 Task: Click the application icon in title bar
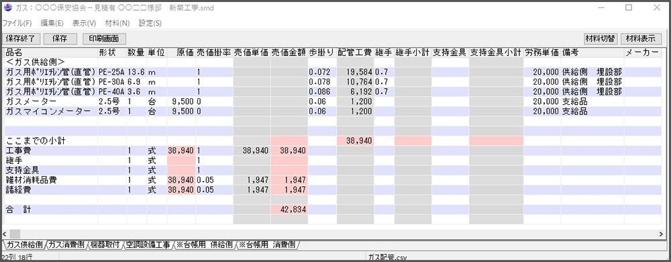click(x=7, y=7)
